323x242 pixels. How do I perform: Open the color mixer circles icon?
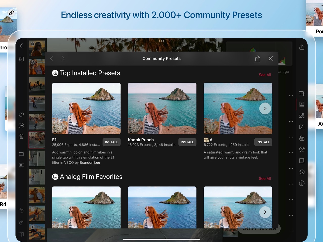click(302, 138)
